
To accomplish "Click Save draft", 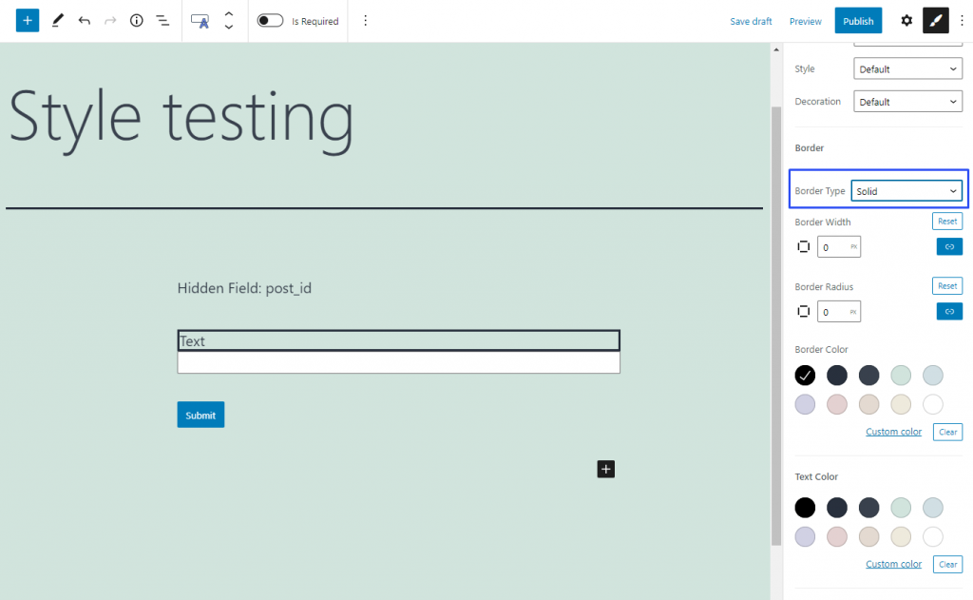I will point(751,21).
